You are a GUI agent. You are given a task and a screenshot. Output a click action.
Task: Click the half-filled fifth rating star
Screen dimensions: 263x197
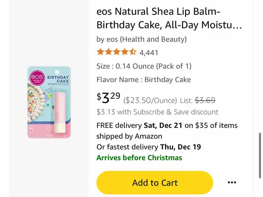(x=133, y=52)
